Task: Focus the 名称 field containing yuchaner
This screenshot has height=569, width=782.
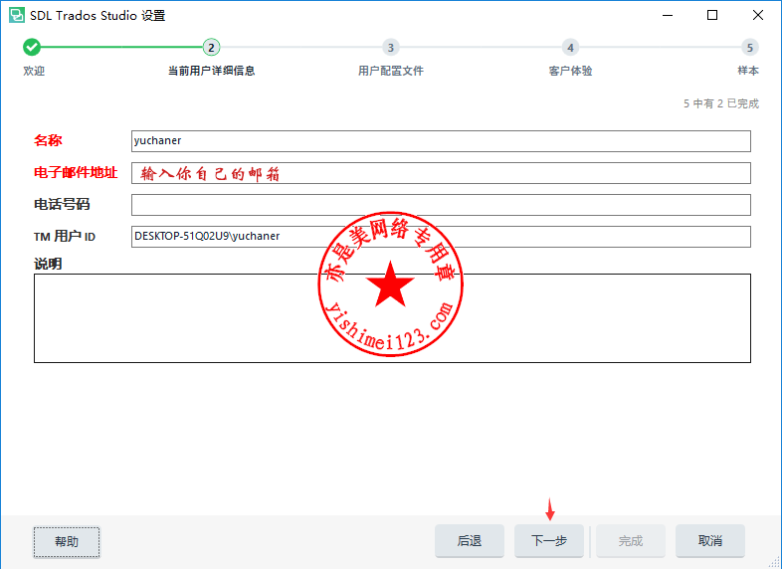Action: point(441,141)
